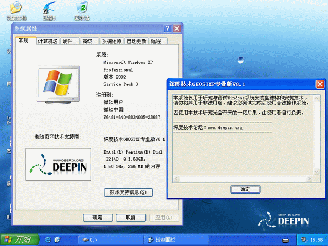Click the 应用 button in System Properties
Screen dimensions: 328x246
[x=164, y=218]
